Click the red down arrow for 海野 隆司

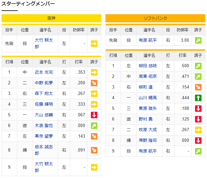pos(198,141)
